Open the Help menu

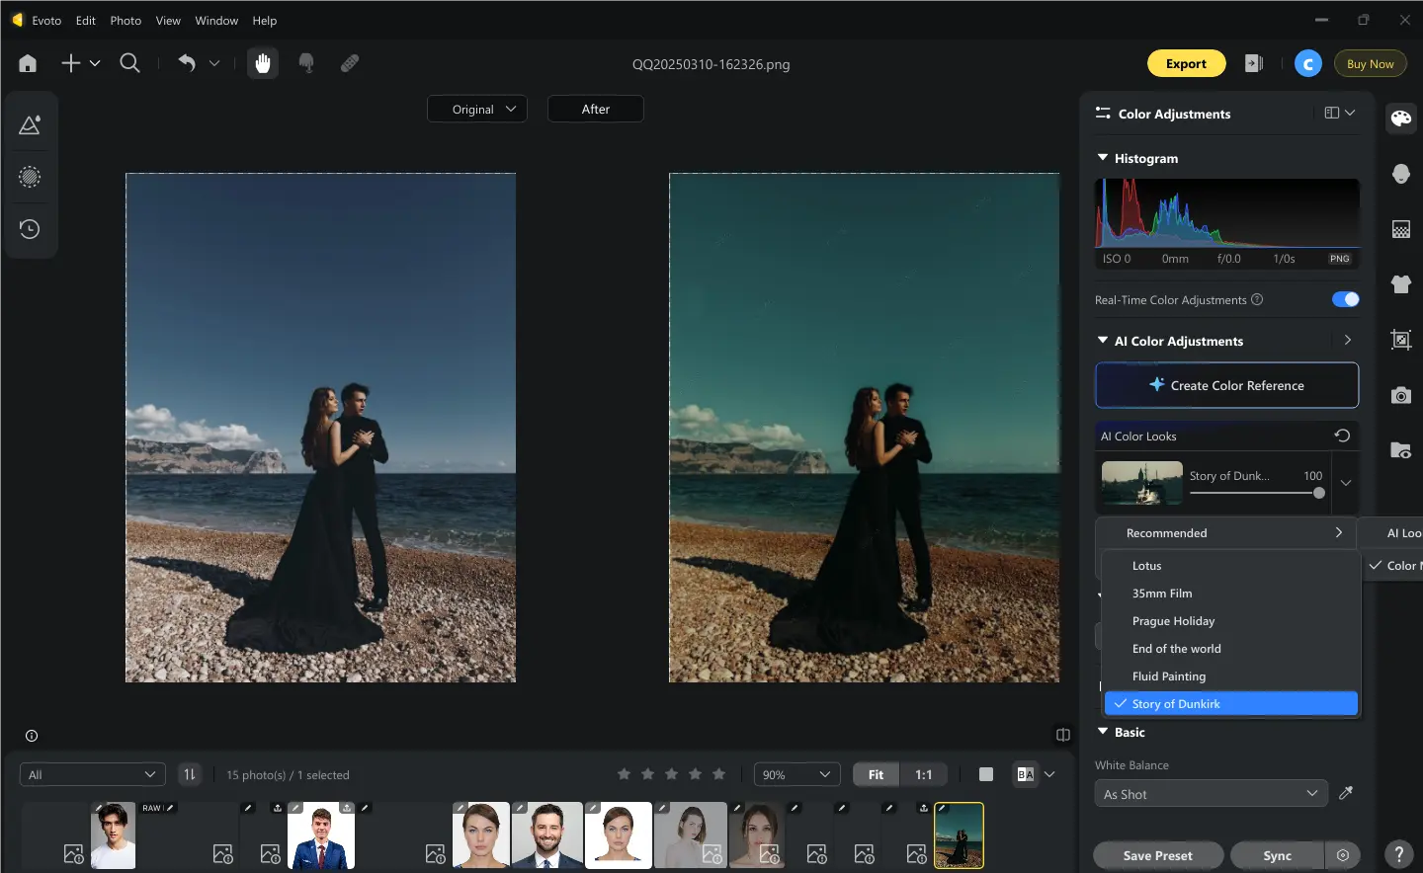pyautogui.click(x=265, y=20)
